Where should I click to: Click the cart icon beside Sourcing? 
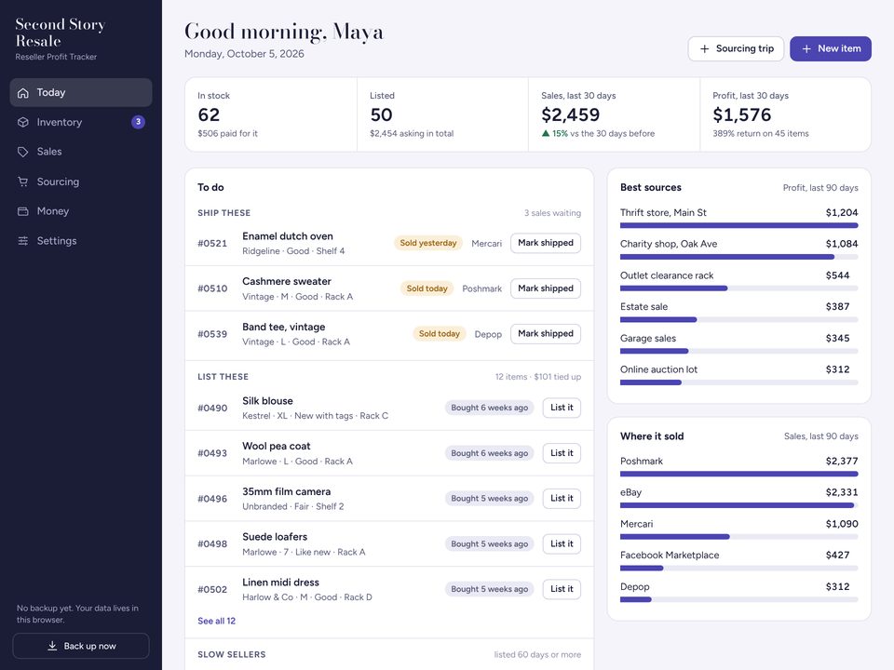coord(22,181)
